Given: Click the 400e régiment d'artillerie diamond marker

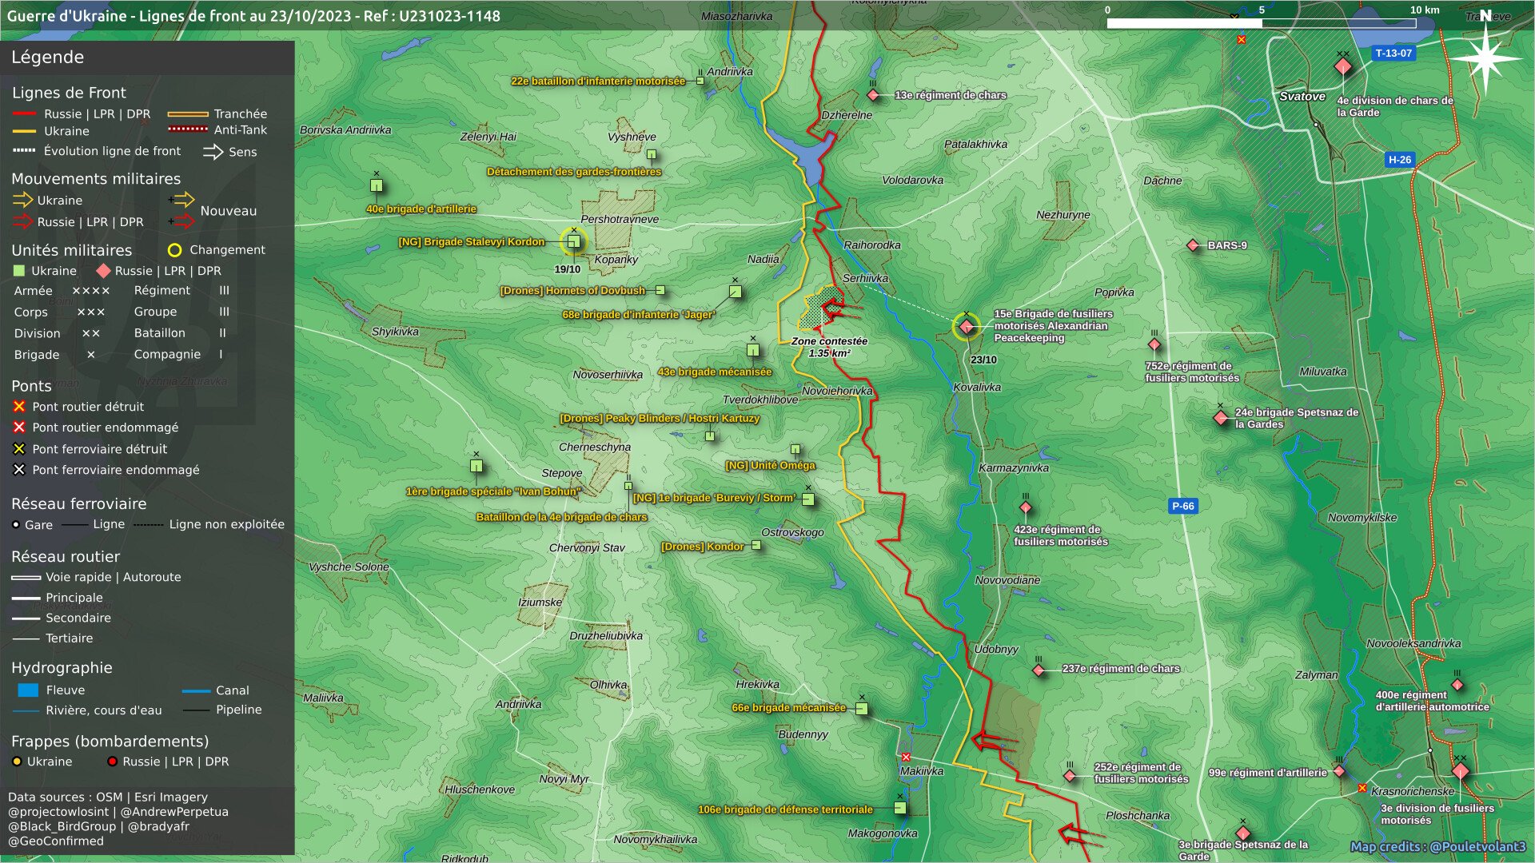Looking at the screenshot, I should coord(1457,685).
